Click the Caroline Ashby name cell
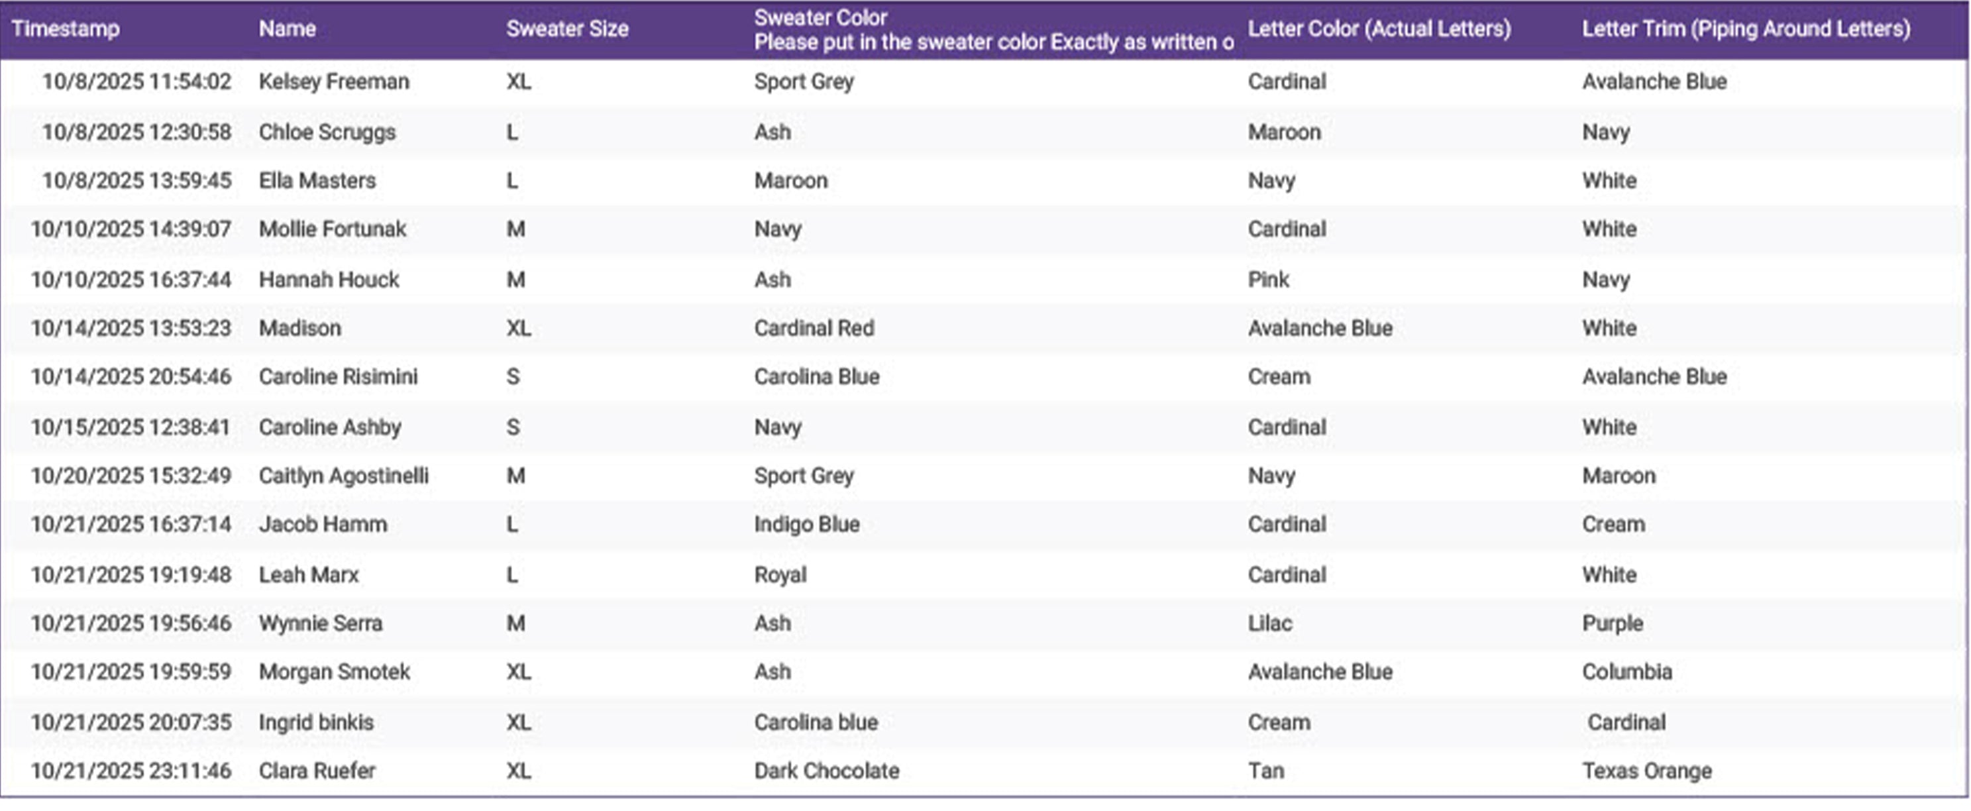 click(330, 427)
